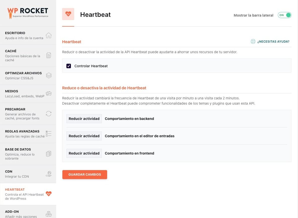
Task: Open the backend behavior dropdown
Action: point(84,119)
